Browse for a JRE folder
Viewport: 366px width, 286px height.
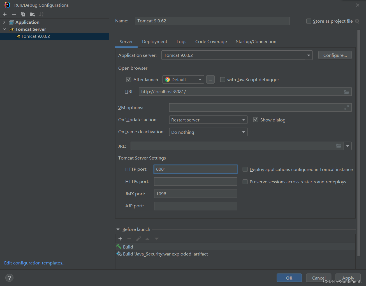coord(339,146)
